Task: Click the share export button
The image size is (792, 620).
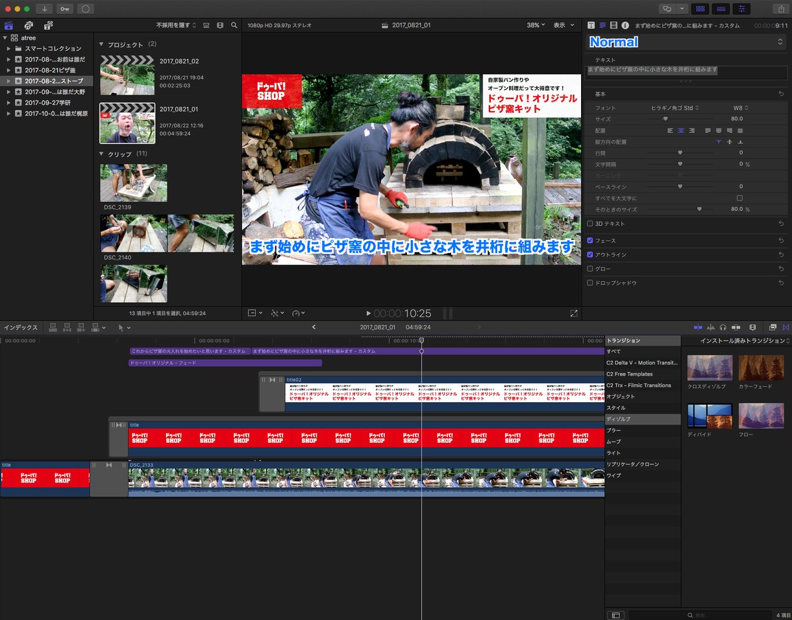Action: (x=781, y=8)
